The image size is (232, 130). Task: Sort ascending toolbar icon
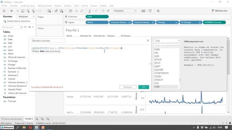pos(76,11)
